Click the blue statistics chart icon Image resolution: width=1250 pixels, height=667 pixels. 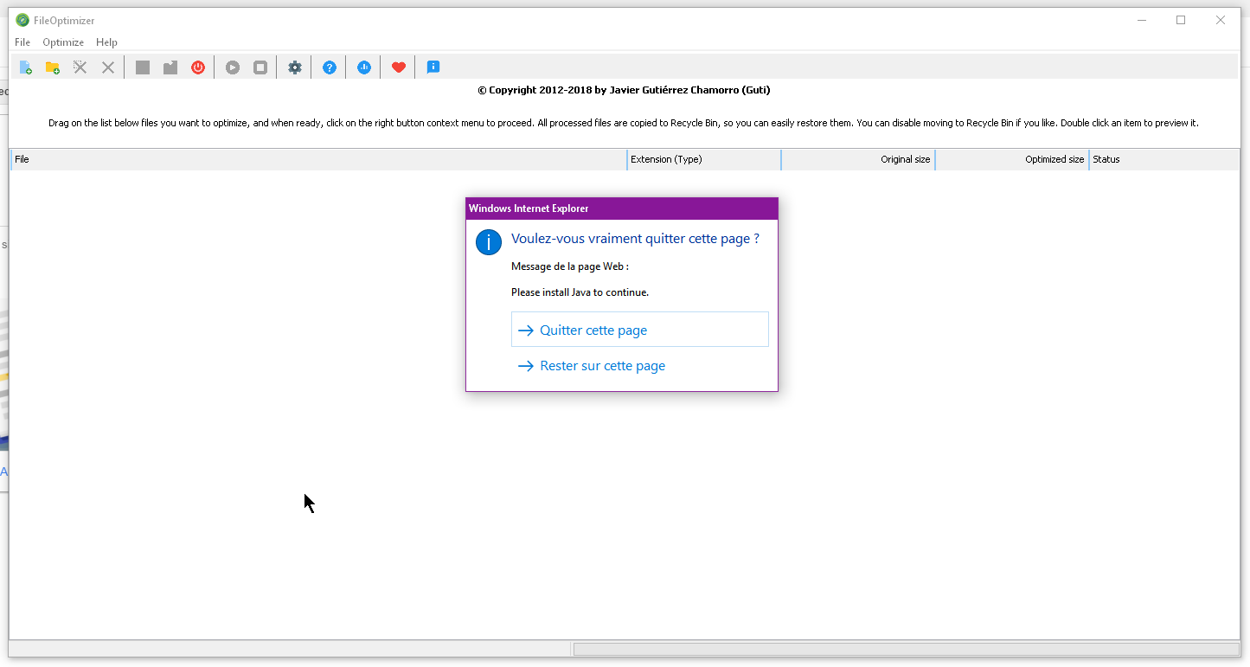coord(364,67)
